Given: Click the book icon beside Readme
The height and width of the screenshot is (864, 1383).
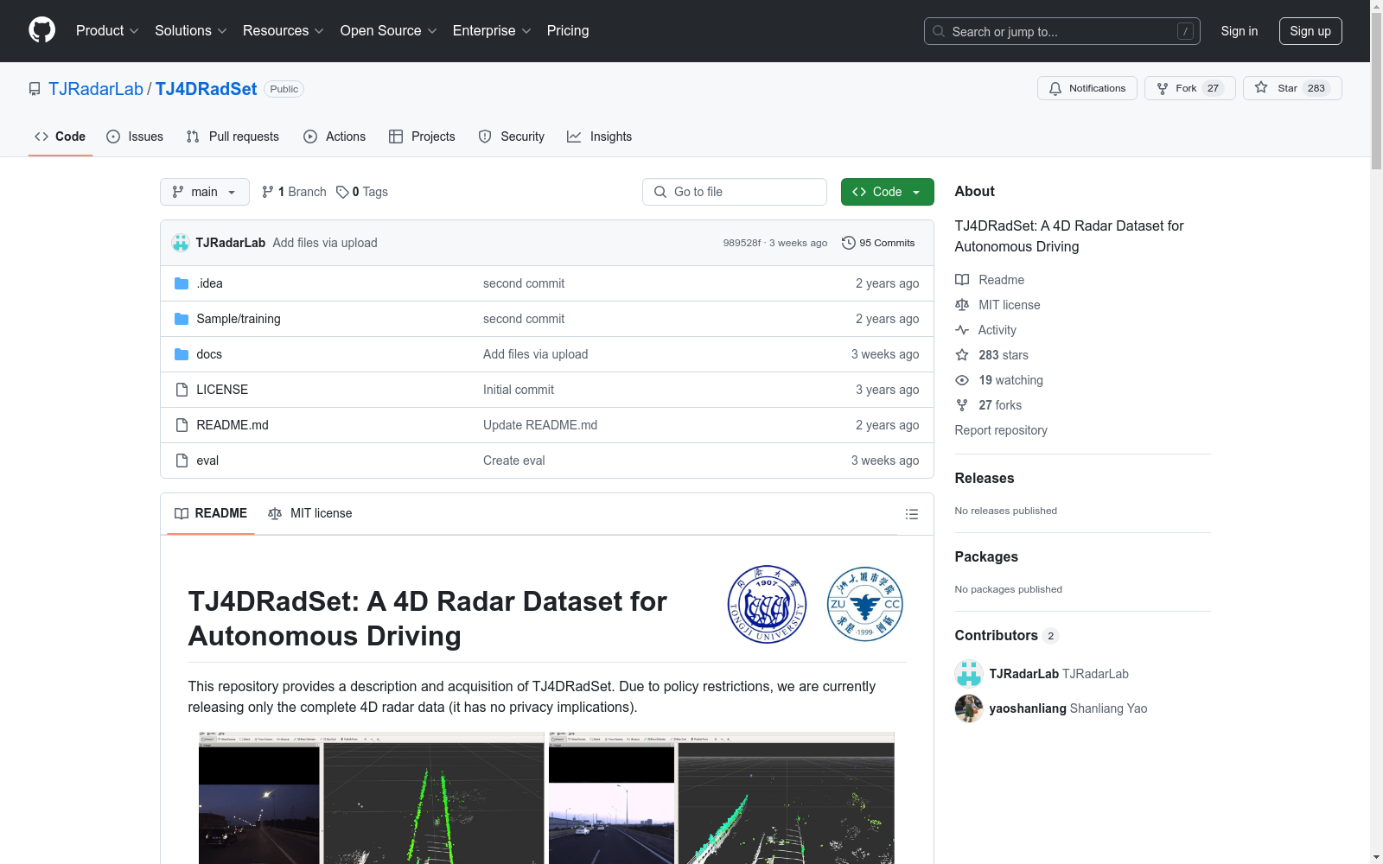Looking at the screenshot, I should click(x=962, y=280).
